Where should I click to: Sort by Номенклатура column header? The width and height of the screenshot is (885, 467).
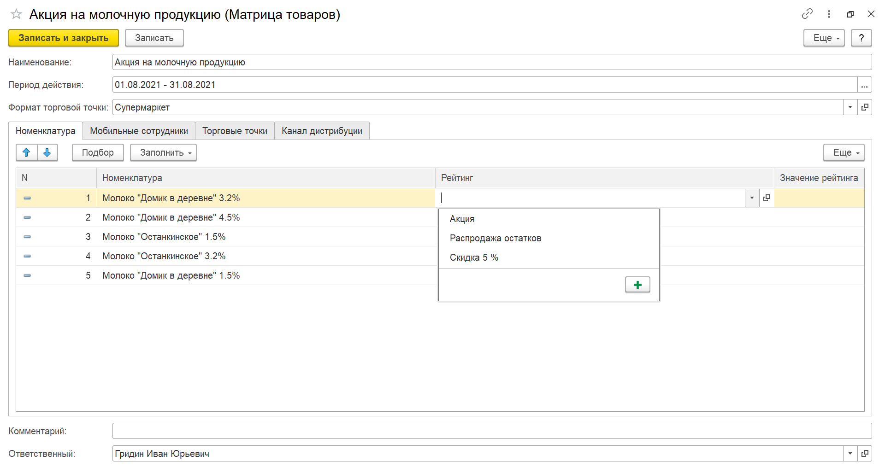(x=265, y=178)
